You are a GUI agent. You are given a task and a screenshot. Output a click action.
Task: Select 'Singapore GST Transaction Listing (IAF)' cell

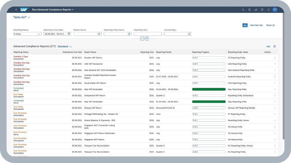click(x=99, y=127)
